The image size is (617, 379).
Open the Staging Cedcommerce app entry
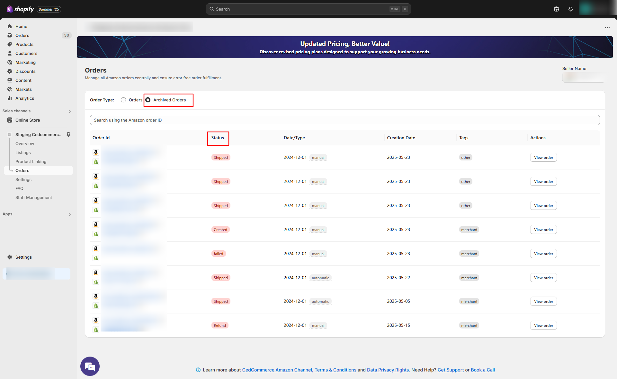click(x=39, y=134)
